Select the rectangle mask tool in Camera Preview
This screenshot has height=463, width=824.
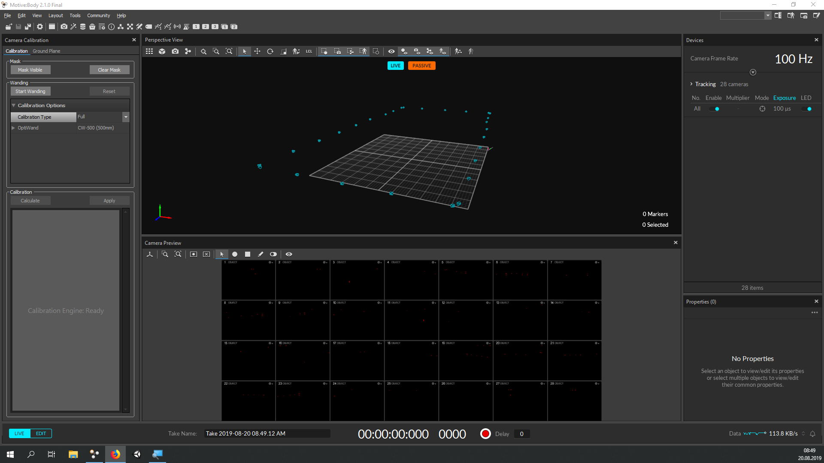pyautogui.click(x=248, y=254)
